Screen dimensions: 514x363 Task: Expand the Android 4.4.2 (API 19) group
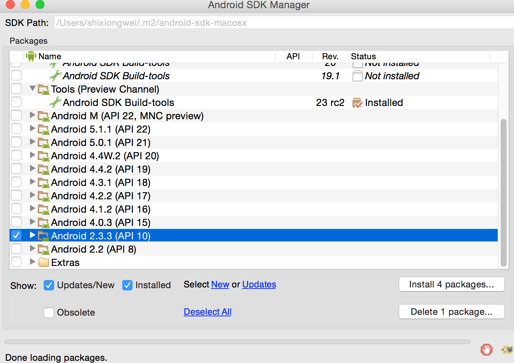point(33,169)
